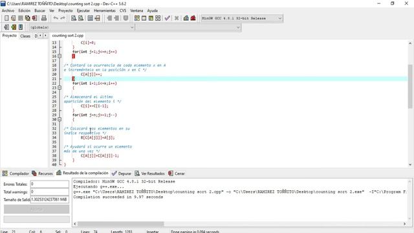Click the Print toolbar icon

[x=44, y=18]
